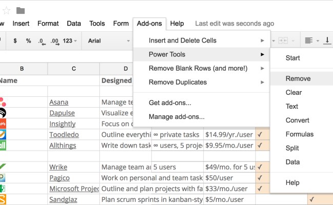This screenshot has width=333, height=205.
Task: Open the 123 number format dropdown
Action: click(x=70, y=40)
